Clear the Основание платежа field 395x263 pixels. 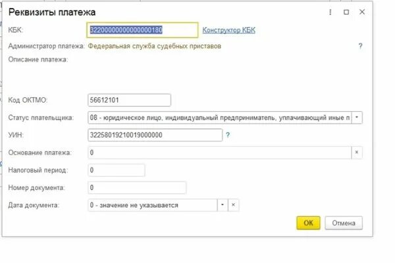click(357, 153)
